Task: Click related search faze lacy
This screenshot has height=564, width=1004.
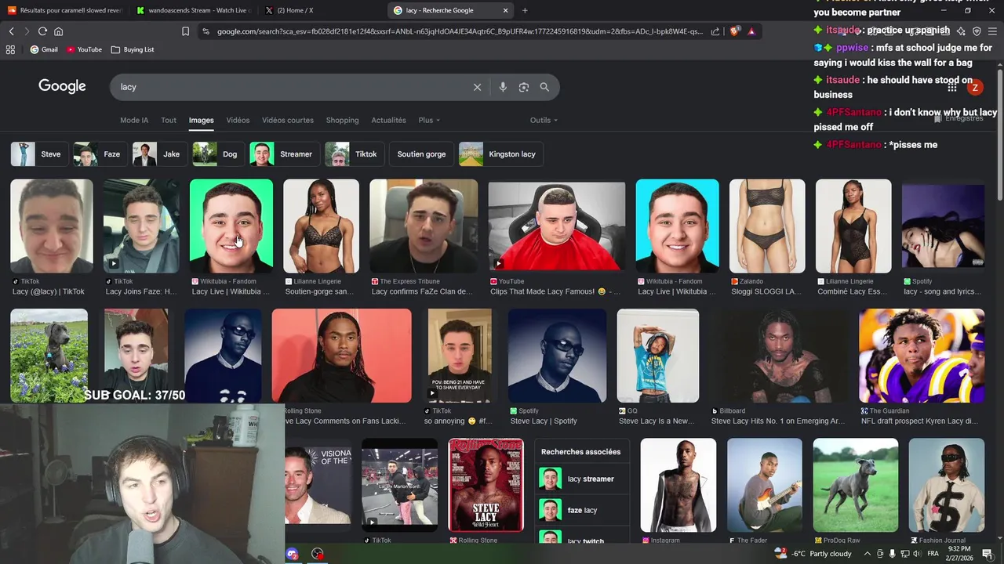Action: (582, 510)
